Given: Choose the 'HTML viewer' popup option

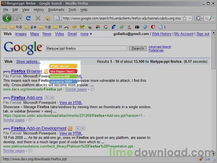Looking at the screenshot, I should tap(60, 66).
